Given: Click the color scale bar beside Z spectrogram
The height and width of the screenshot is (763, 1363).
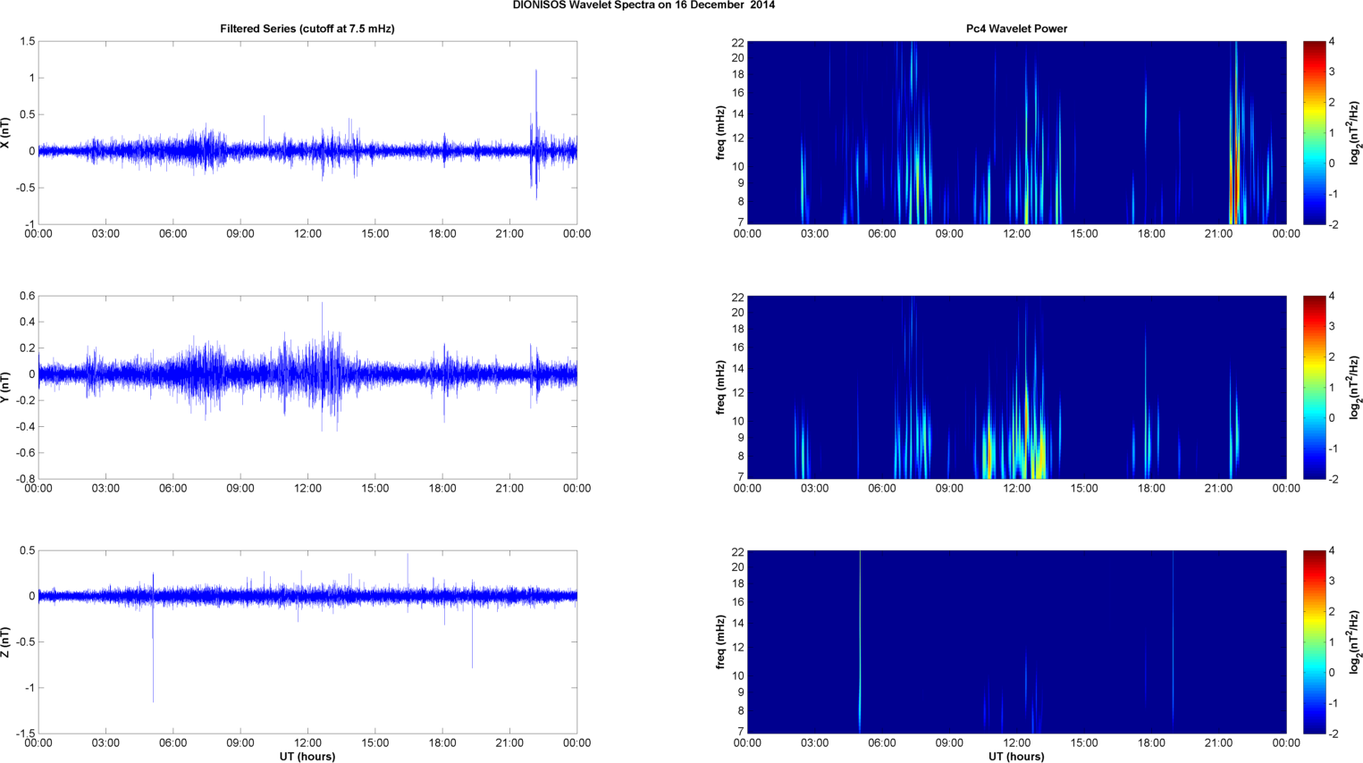Looking at the screenshot, I should coord(1314,642).
